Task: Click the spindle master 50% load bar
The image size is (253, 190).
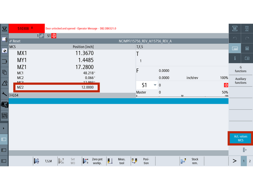Action: point(182,96)
